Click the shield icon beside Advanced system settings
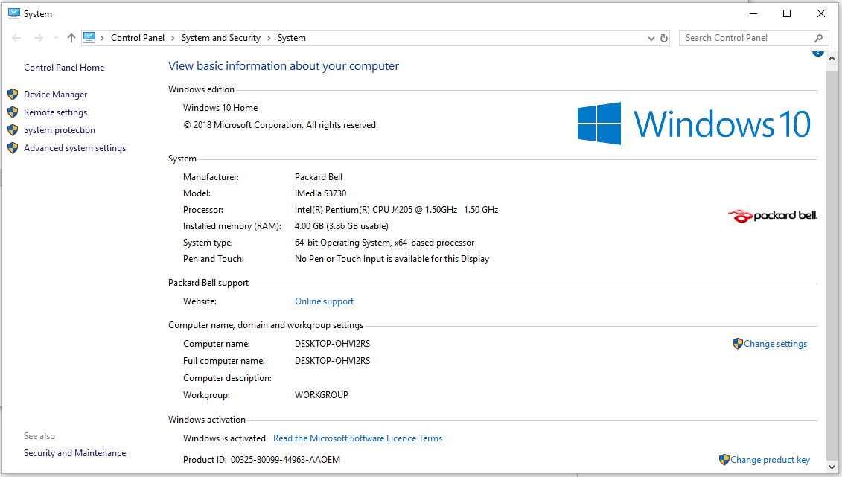842x477 pixels. [x=13, y=148]
